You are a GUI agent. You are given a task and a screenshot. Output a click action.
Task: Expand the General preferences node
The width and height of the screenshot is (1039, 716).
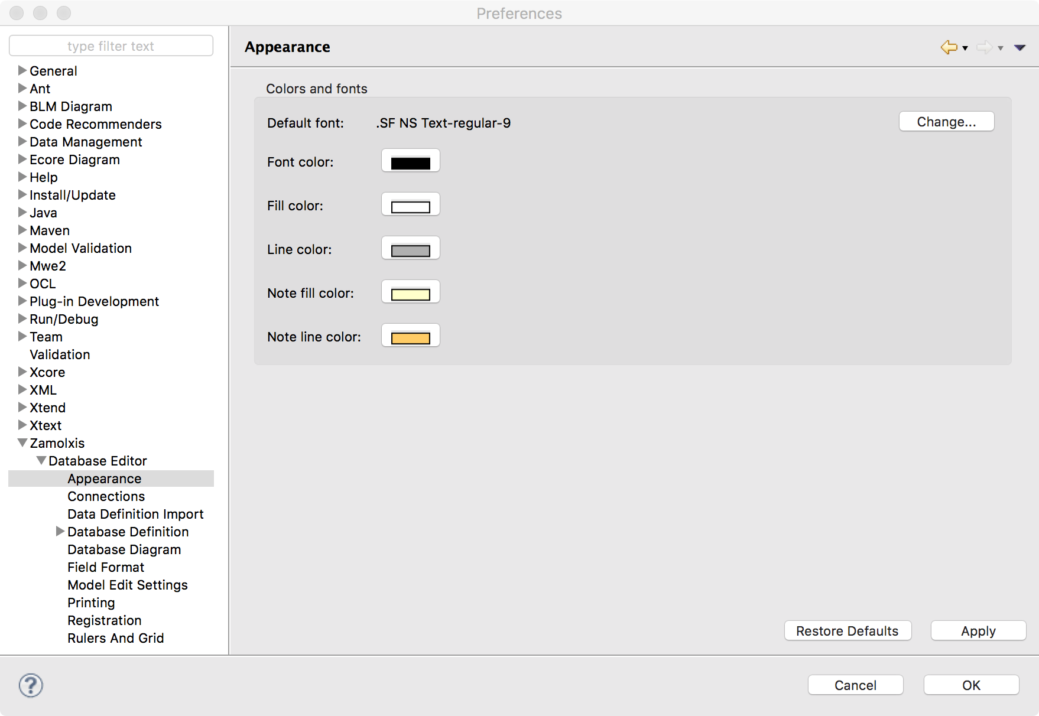click(22, 70)
